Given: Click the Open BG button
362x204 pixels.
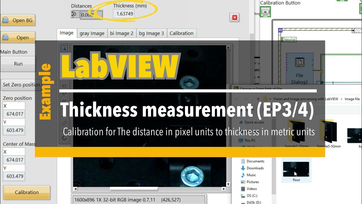Looking at the screenshot, I should pos(18,20).
